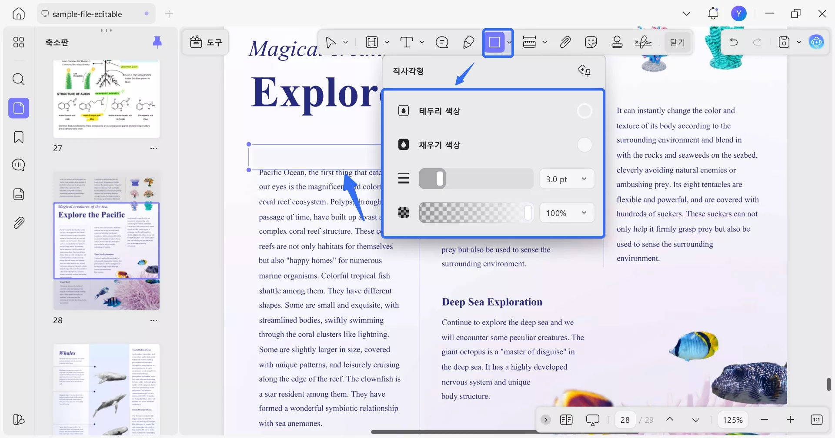The width and height of the screenshot is (835, 438).
Task: Adjust the border thickness slider
Action: [476, 179]
